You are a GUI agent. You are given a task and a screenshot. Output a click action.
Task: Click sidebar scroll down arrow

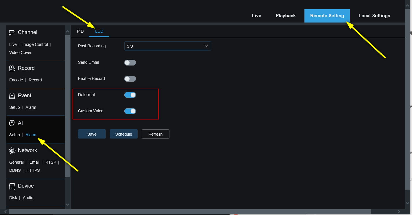coord(68,204)
